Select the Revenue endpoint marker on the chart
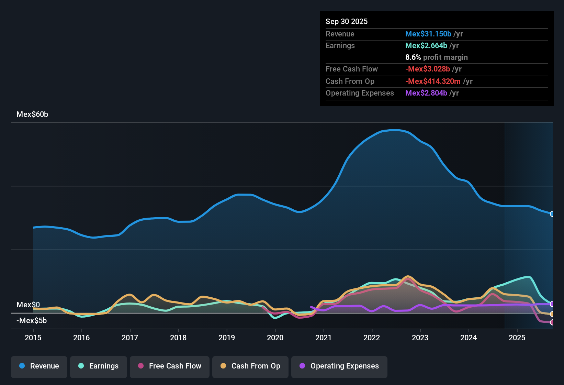This screenshot has height=385, width=564. coord(552,214)
